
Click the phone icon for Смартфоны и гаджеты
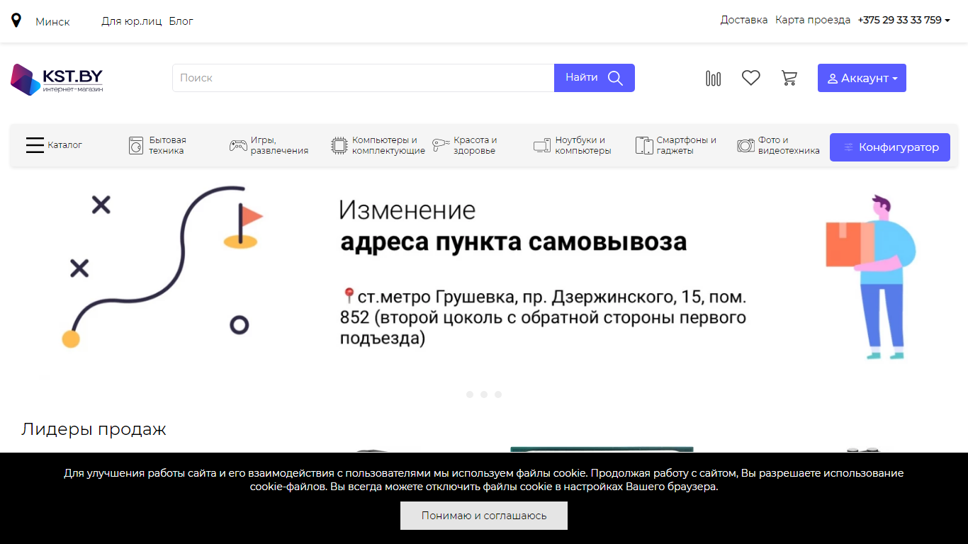(643, 146)
